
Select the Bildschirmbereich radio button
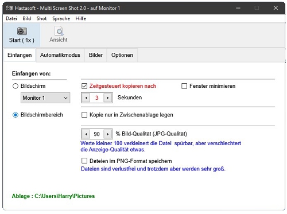click(x=15, y=115)
